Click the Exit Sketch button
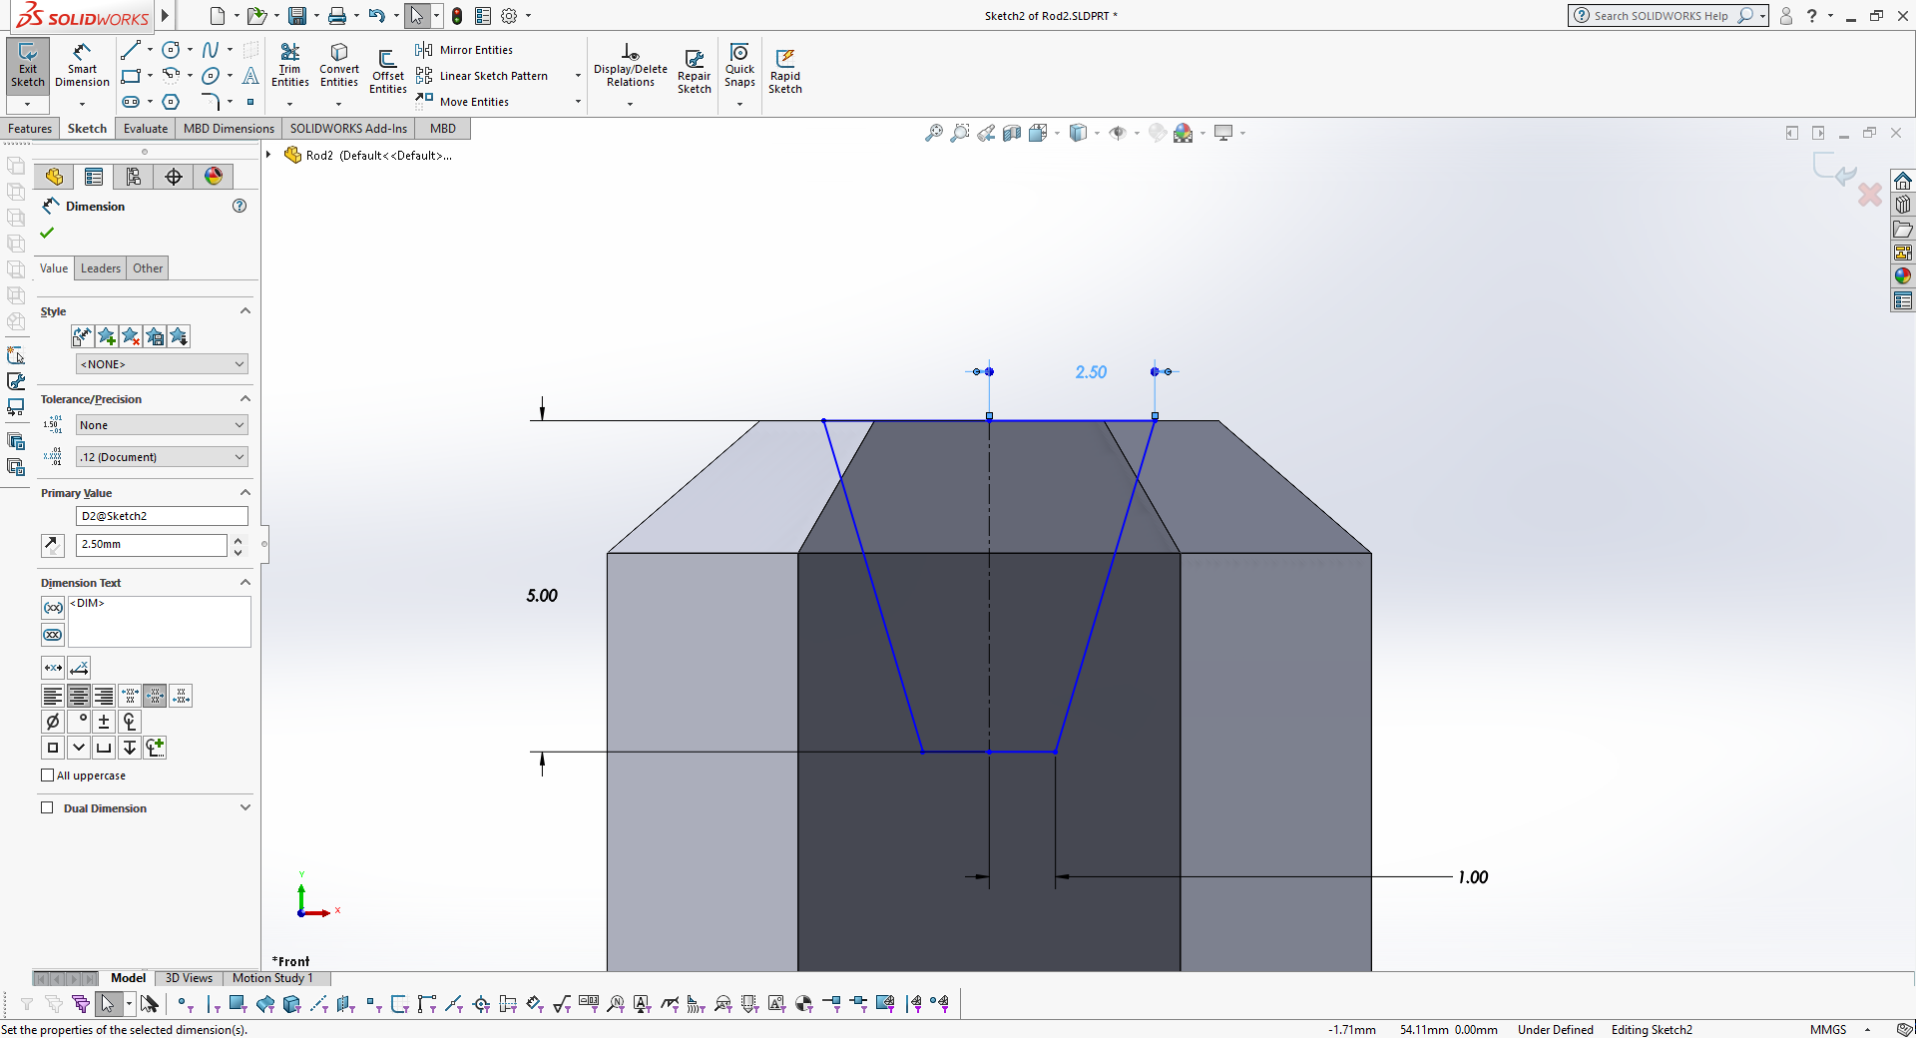The width and height of the screenshot is (1916, 1038). (28, 66)
